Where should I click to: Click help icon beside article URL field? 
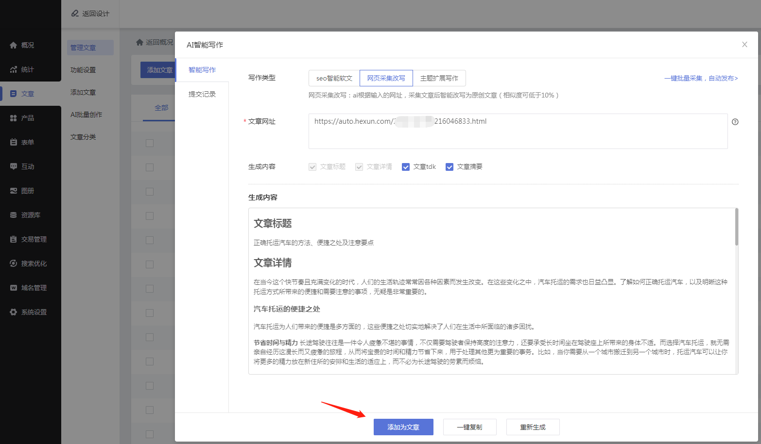735,122
